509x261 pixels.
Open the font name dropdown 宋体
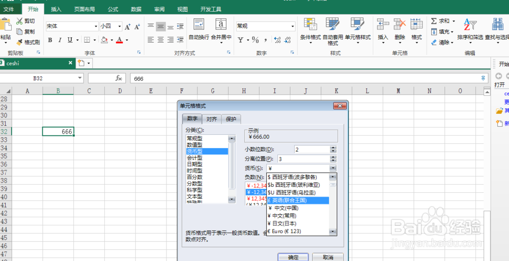coord(96,26)
